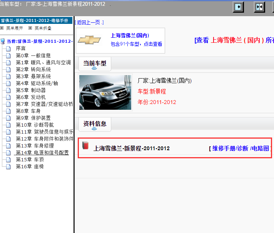Click the page icon beside 第13章 车身修理
The height and width of the screenshot is (233, 274).
8,146
